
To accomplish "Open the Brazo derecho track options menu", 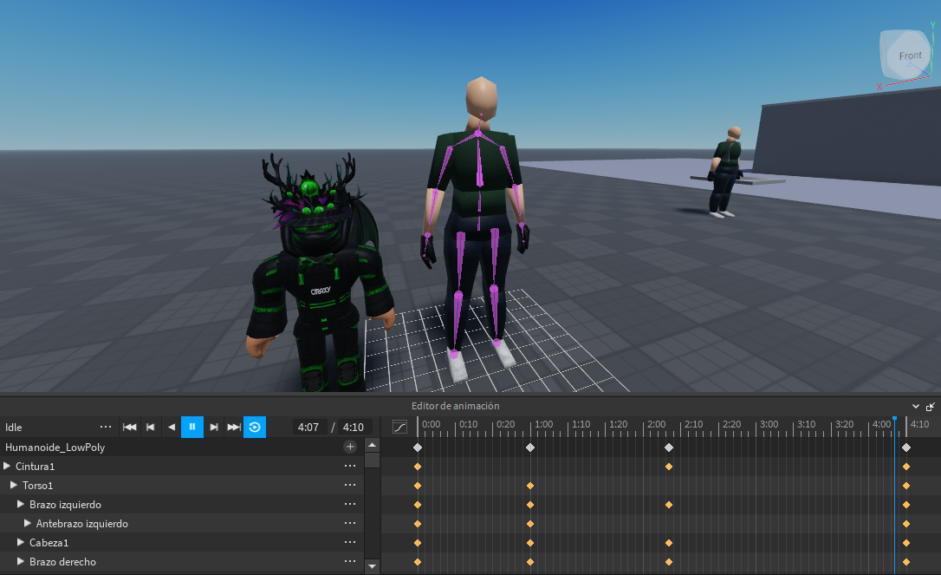I will [350, 561].
